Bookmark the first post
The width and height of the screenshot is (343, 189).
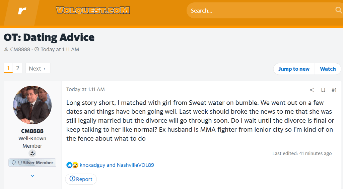coord(323,90)
